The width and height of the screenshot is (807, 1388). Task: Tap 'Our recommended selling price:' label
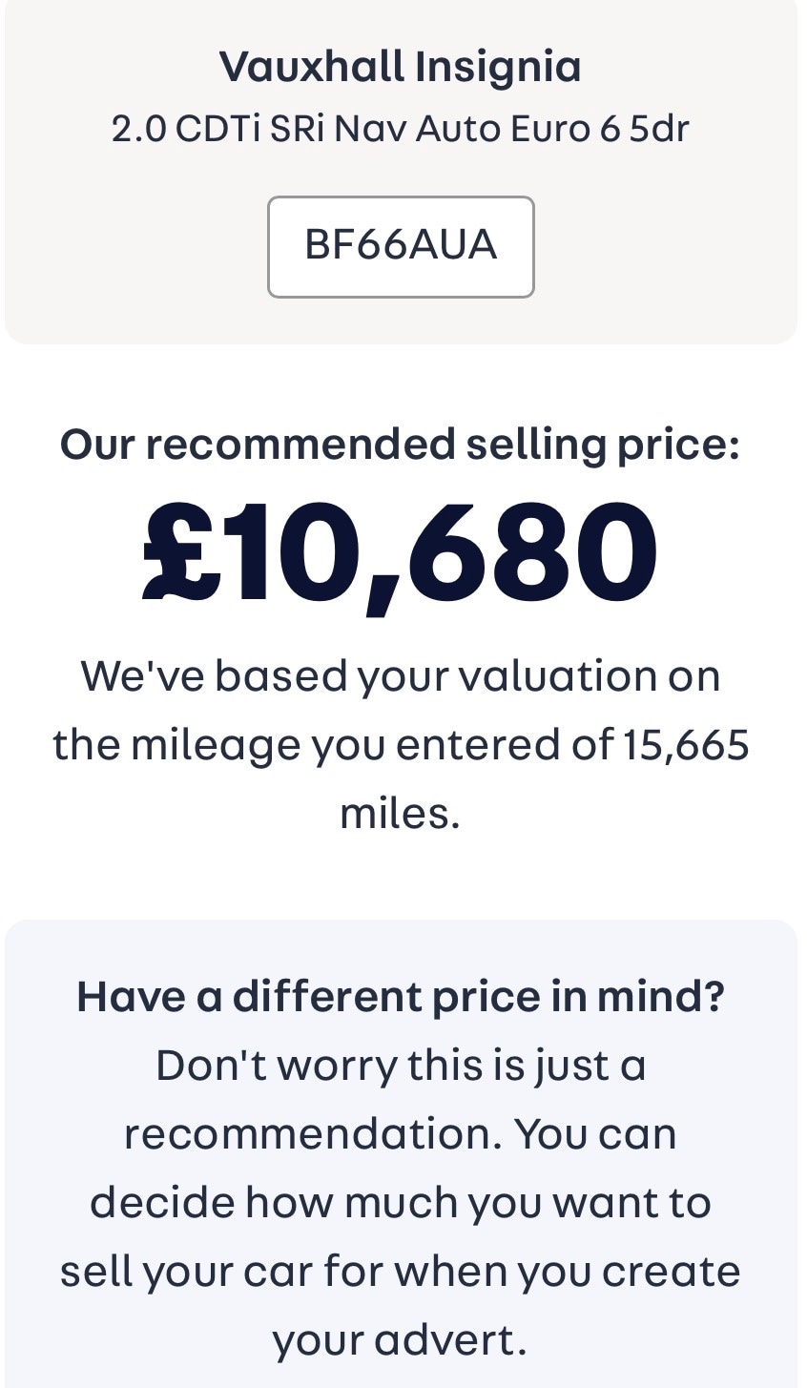[401, 445]
